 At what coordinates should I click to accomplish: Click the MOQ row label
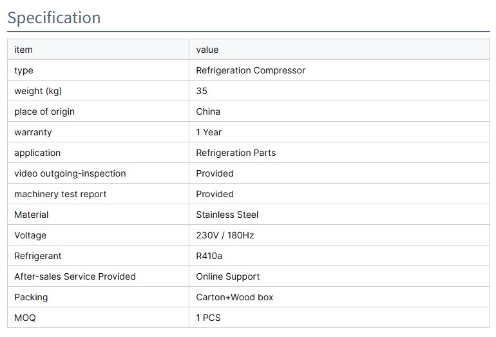(25, 318)
